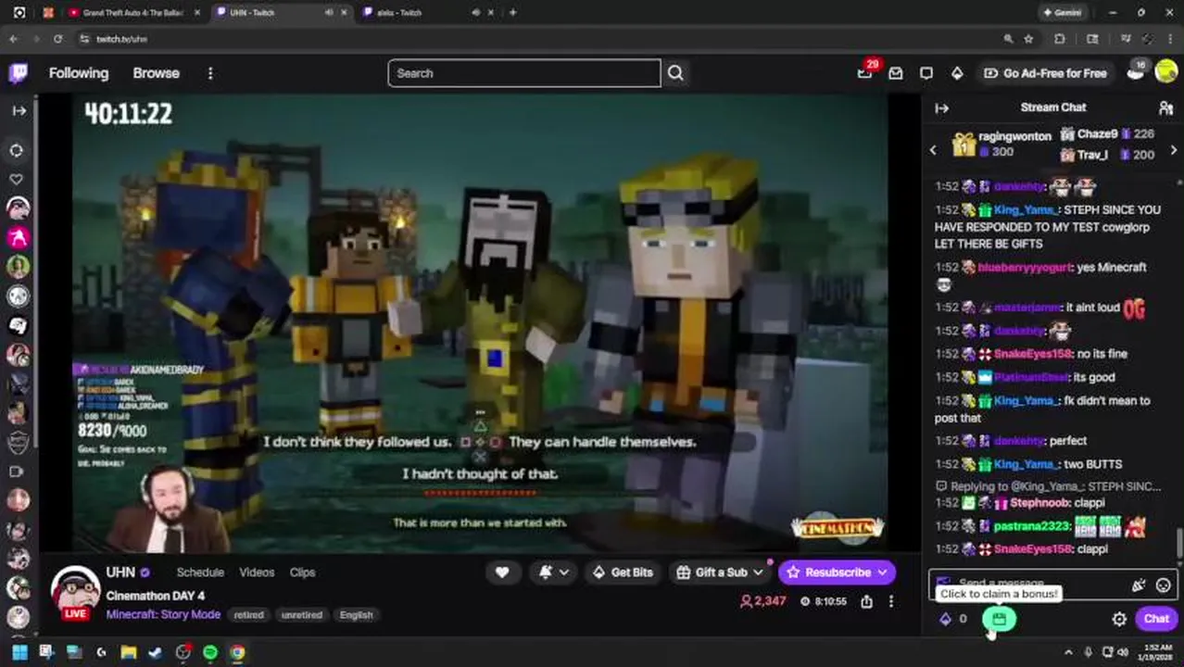Image resolution: width=1184 pixels, height=667 pixels.
Task: Open the chat community users icon
Action: click(1166, 108)
